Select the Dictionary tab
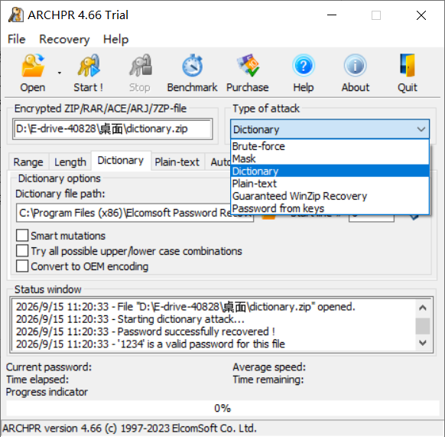Viewport: 445px width, 437px height. 121,161
